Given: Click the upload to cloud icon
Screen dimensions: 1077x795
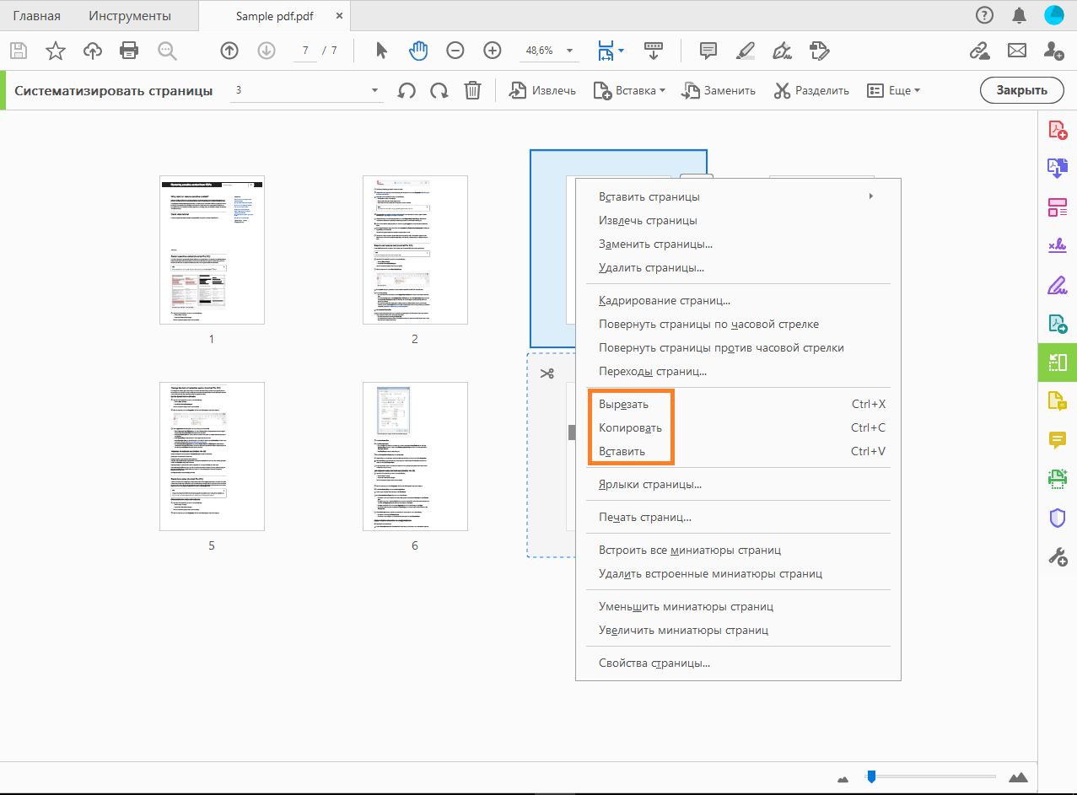Looking at the screenshot, I should click(x=93, y=51).
